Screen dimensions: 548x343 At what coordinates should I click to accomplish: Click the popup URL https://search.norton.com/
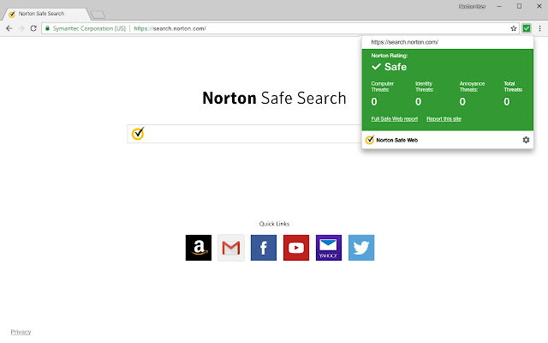[x=404, y=42]
